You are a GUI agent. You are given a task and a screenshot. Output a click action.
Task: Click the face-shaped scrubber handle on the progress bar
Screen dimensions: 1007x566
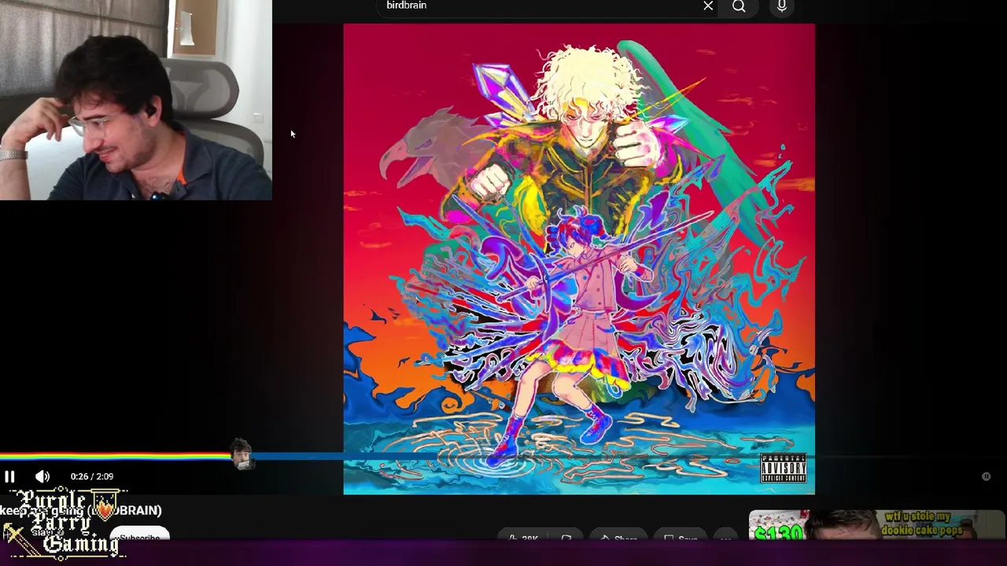(x=242, y=454)
